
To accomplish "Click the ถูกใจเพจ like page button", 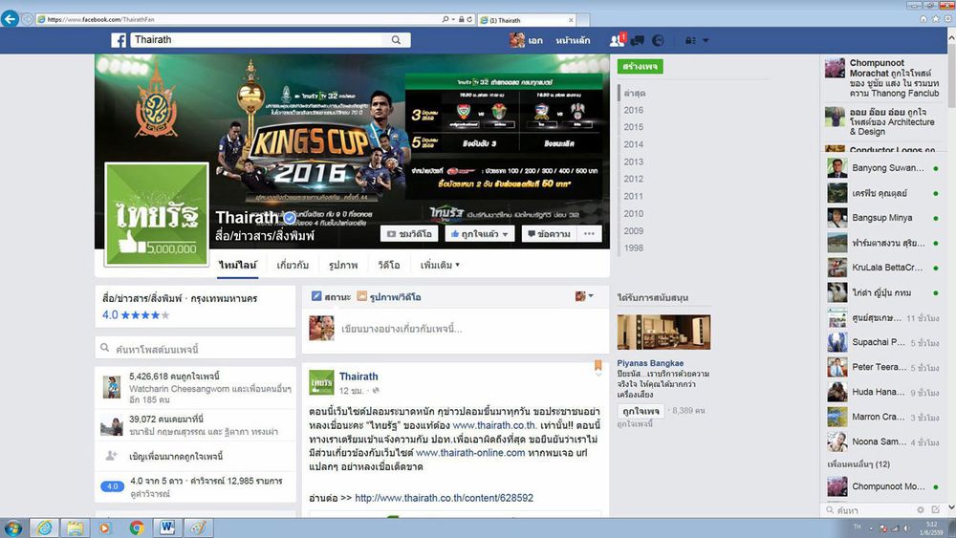I will 641,411.
